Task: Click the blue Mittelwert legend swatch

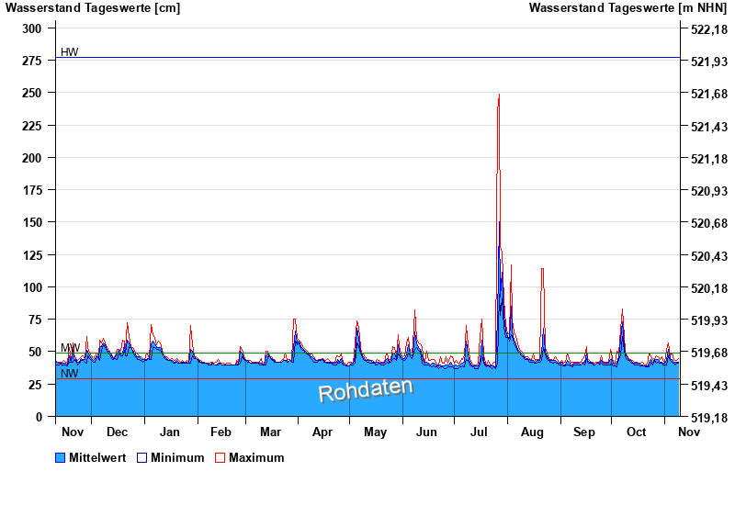Action: (x=61, y=457)
